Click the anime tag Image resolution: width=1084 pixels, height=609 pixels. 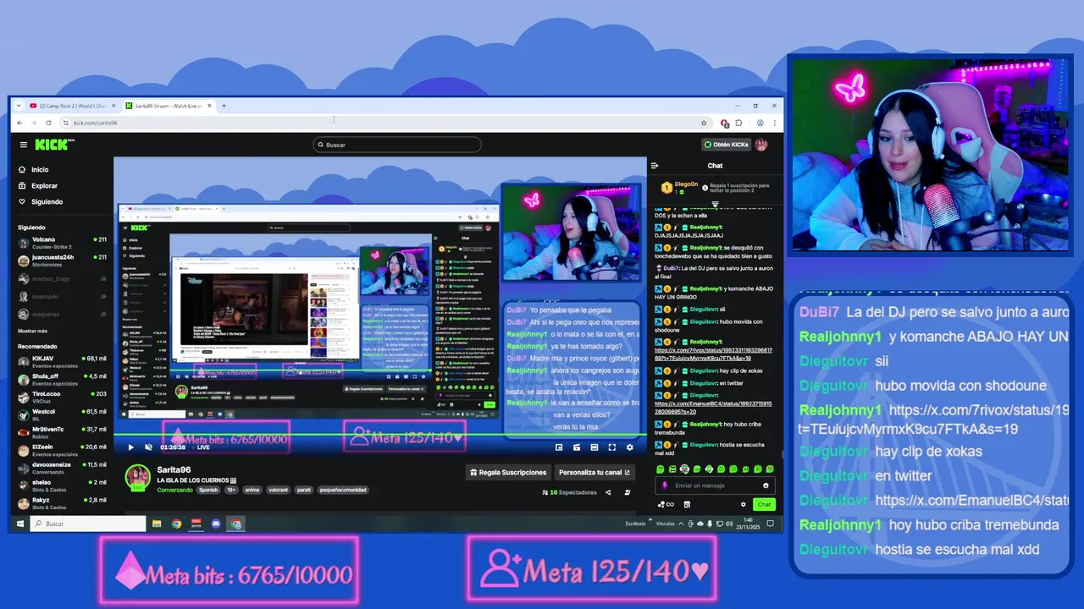[252, 490]
